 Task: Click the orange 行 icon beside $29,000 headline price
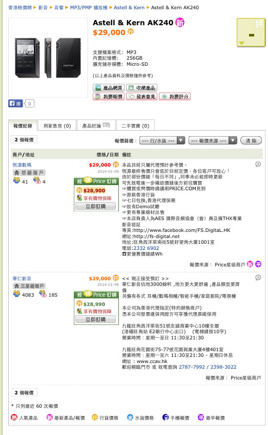point(131,32)
